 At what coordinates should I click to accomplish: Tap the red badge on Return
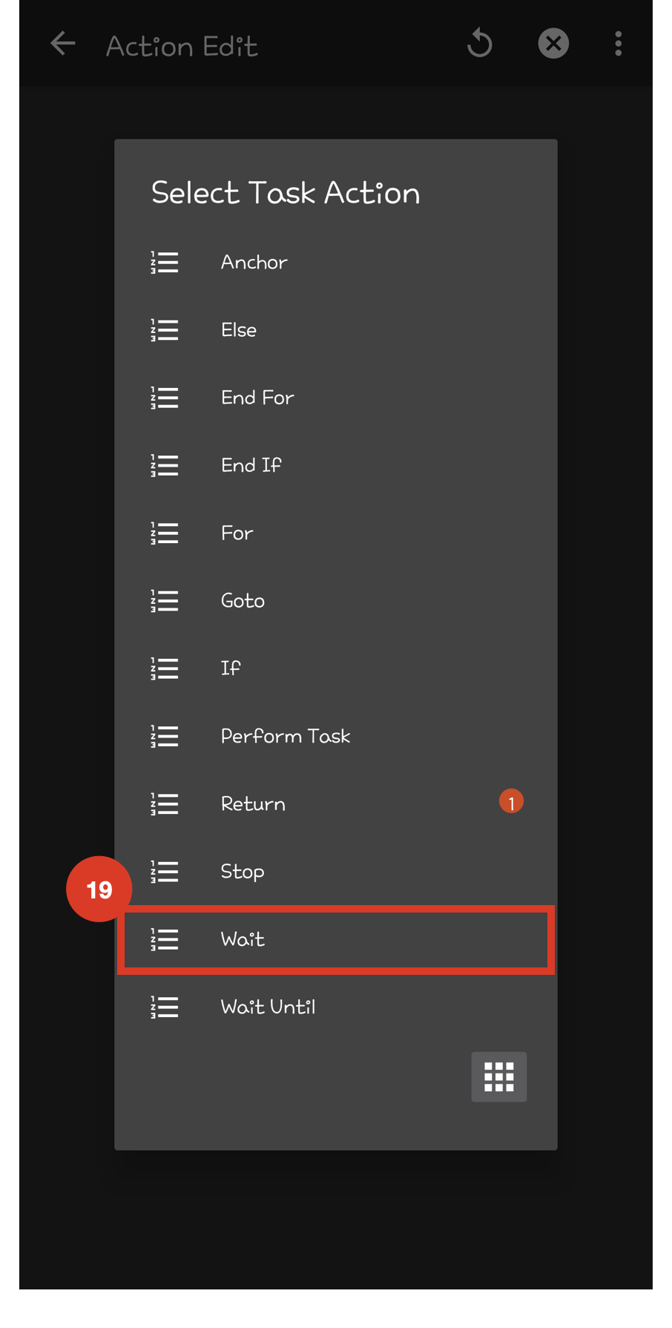coord(511,802)
